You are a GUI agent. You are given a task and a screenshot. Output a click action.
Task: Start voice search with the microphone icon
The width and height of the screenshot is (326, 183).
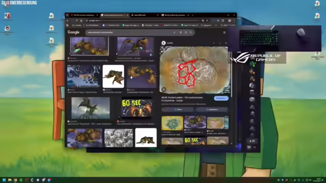coord(181,33)
